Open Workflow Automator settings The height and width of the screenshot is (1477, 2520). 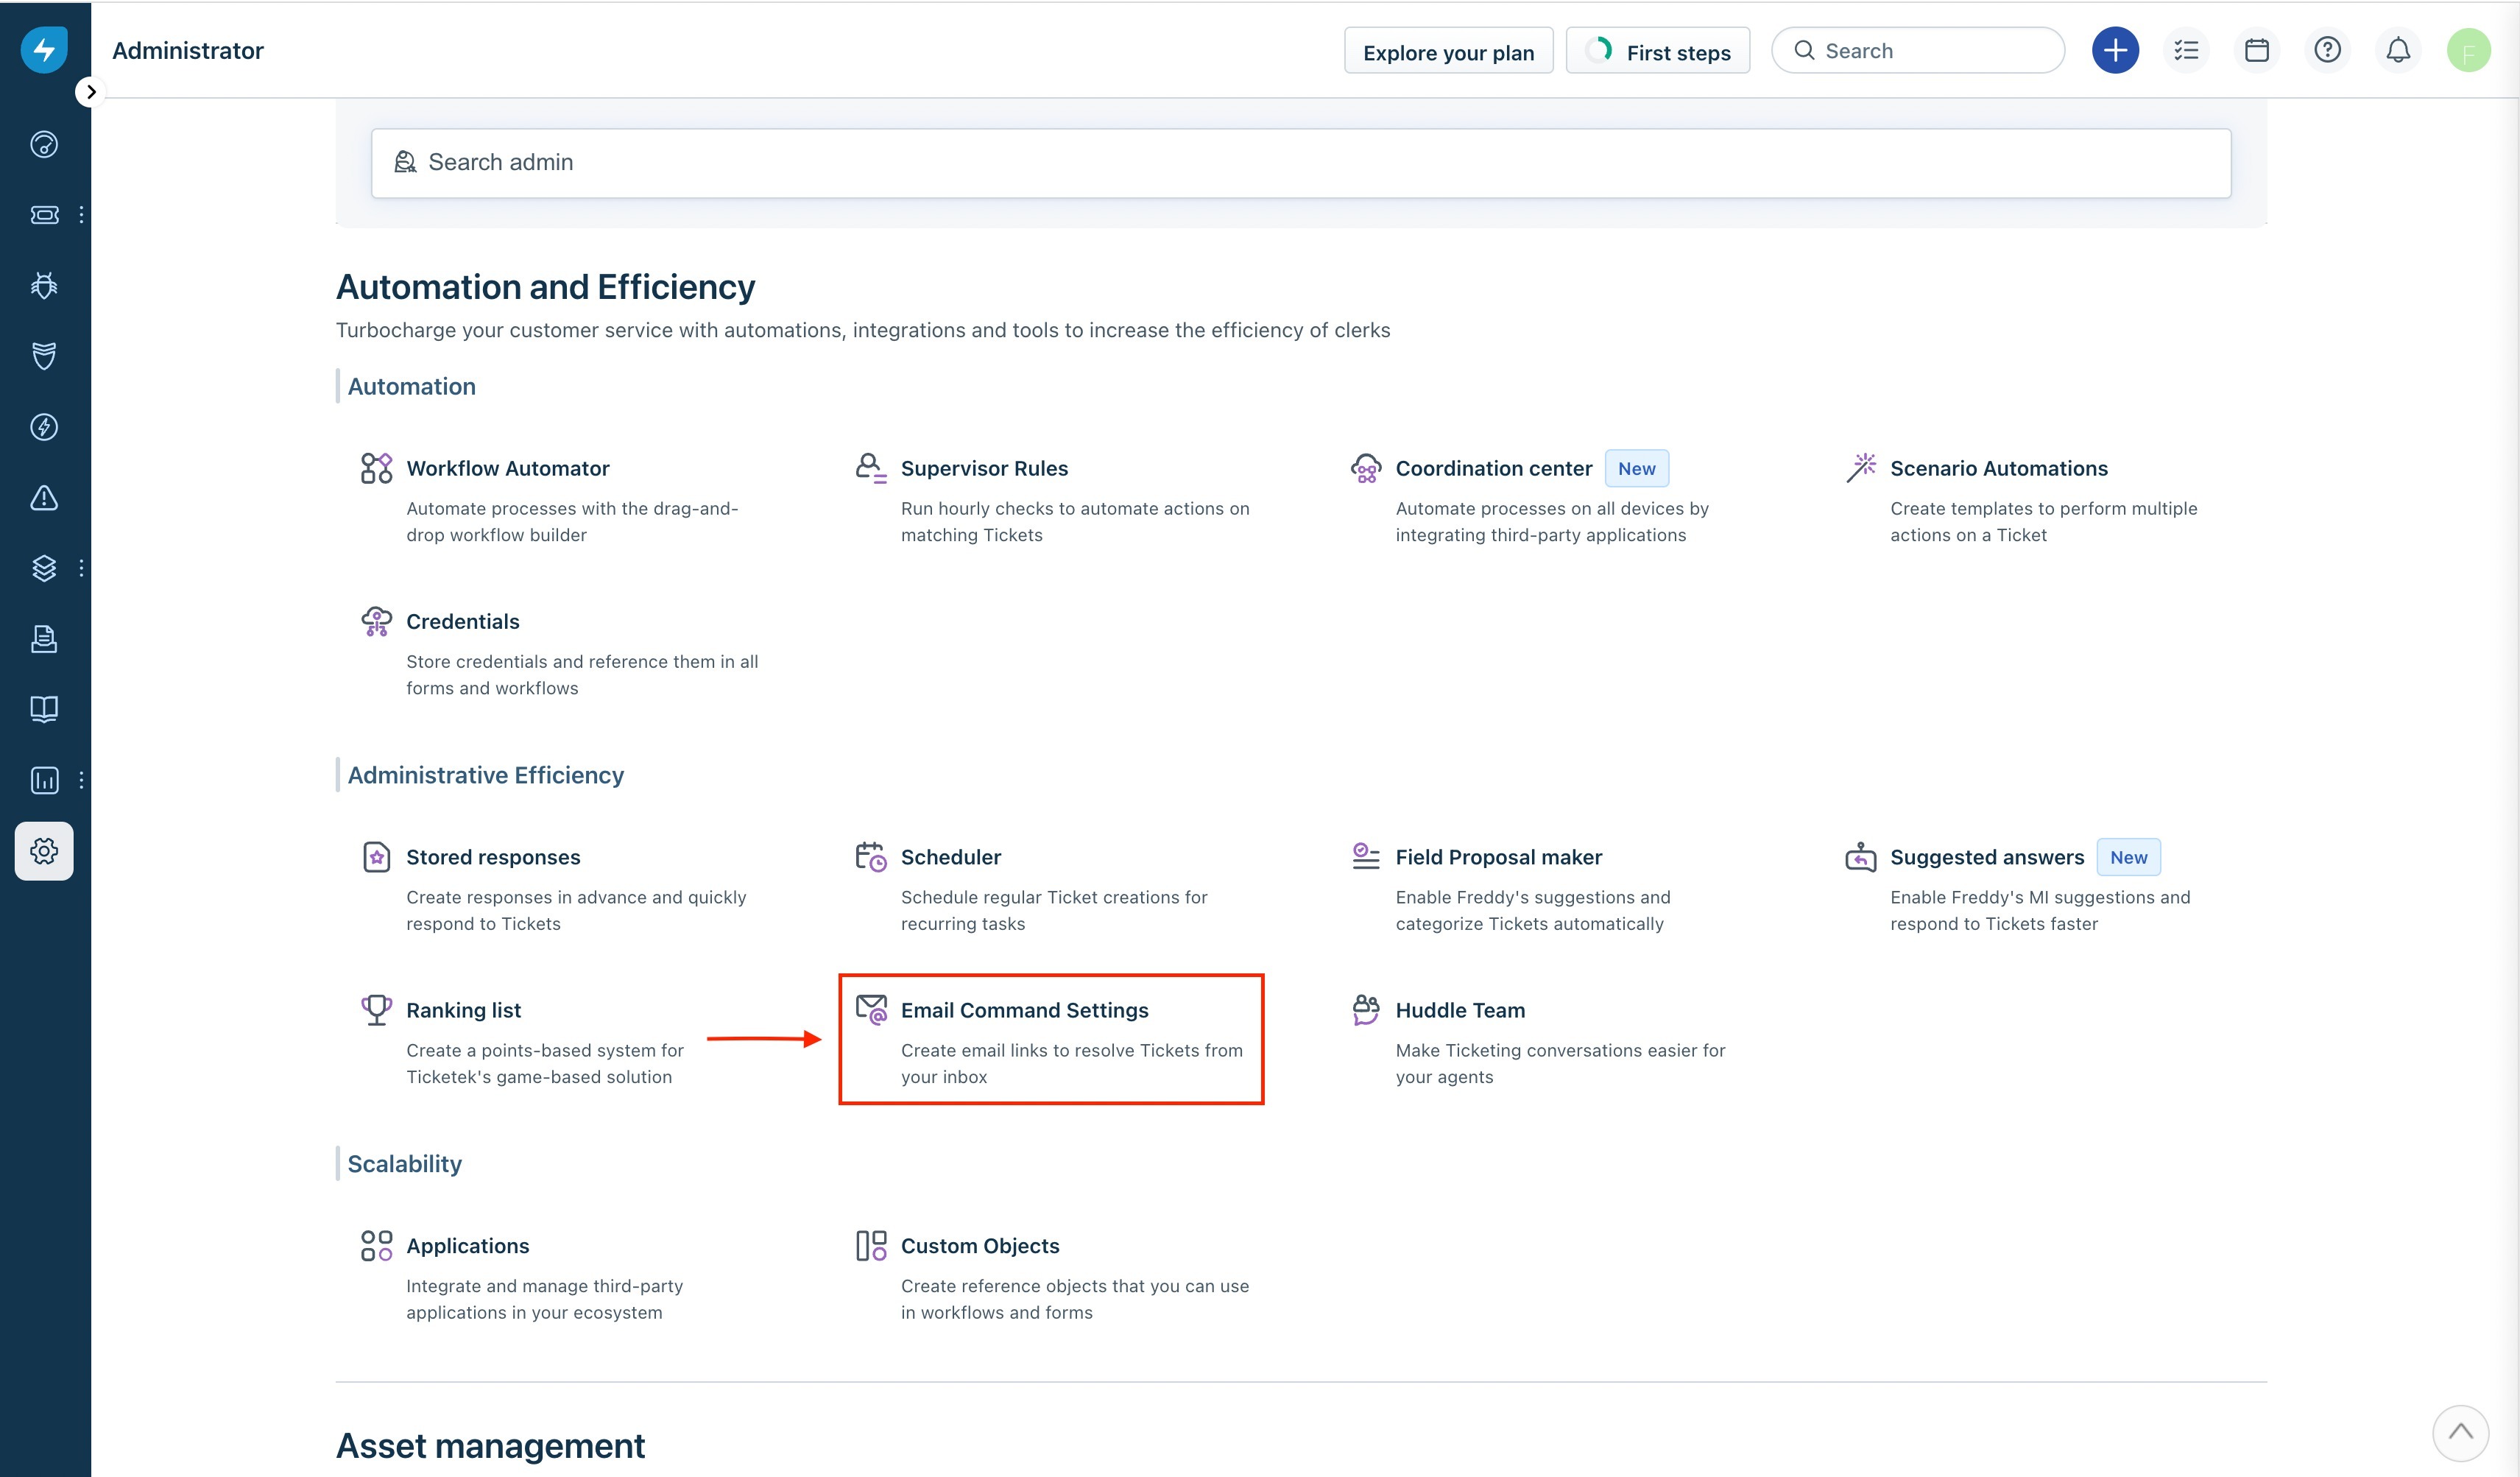pyautogui.click(x=507, y=468)
